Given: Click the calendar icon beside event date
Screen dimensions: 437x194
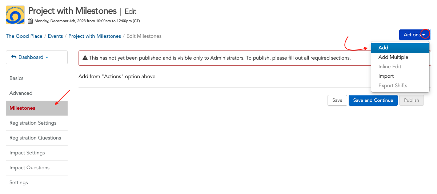Looking at the screenshot, I should click(x=31, y=21).
